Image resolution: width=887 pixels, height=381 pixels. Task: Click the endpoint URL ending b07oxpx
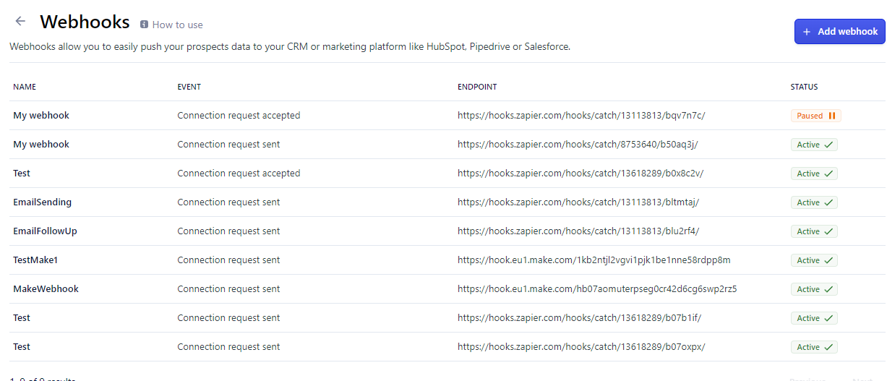point(581,347)
